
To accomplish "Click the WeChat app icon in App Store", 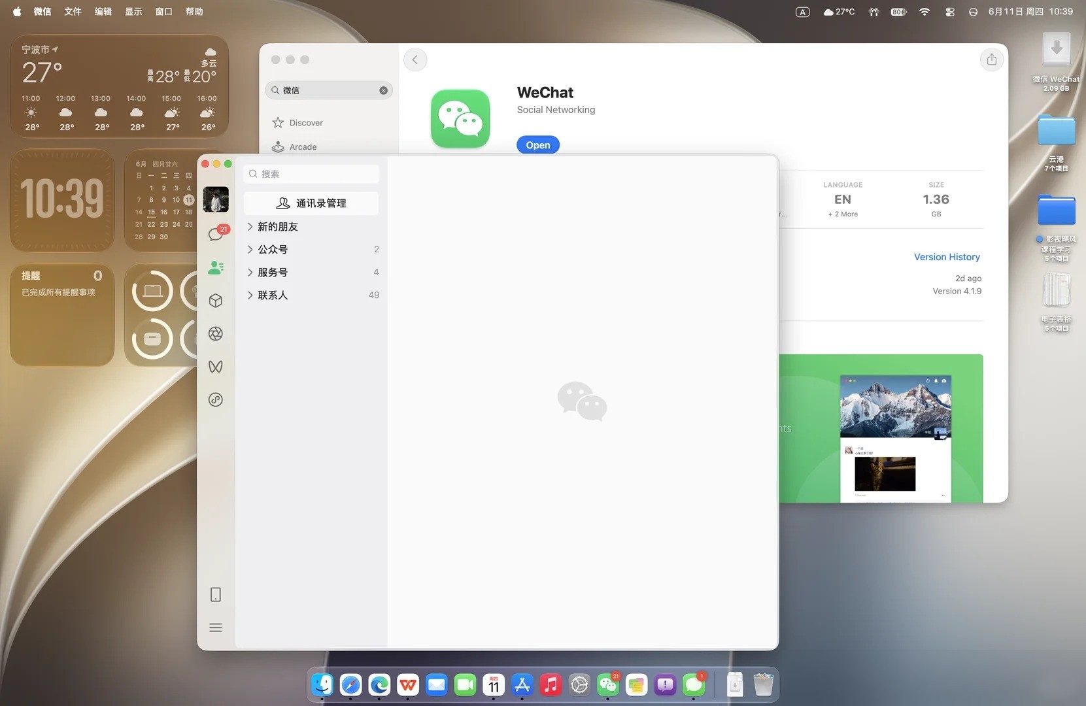I will point(460,118).
